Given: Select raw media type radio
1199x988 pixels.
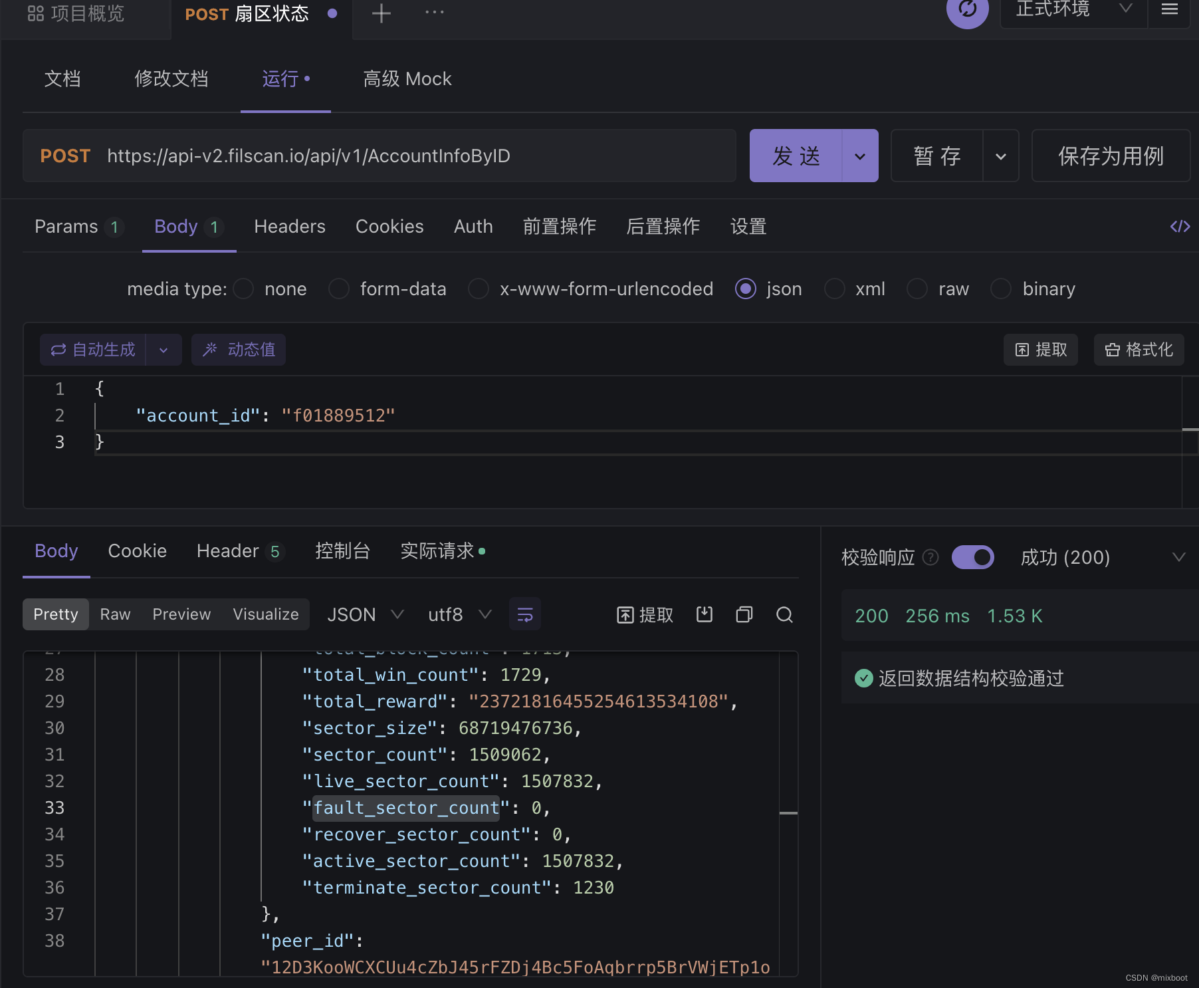Looking at the screenshot, I should click(917, 289).
